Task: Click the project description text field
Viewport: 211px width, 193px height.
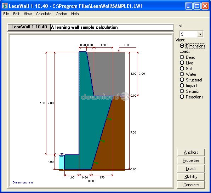Action: 112,27
